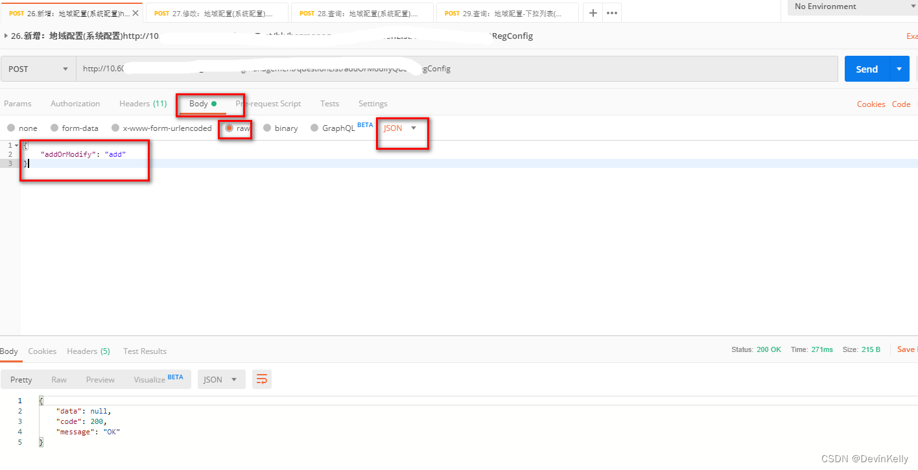This screenshot has width=918, height=470.
Task: Open the Code link
Action: tap(901, 104)
